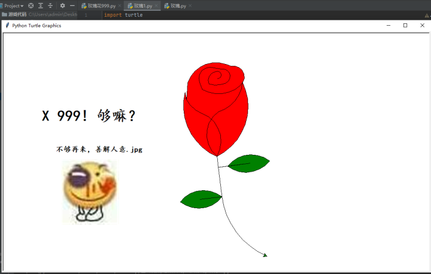This screenshot has height=274, width=431.
Task: Minimize the Python Turtle Graphics window
Action: coord(388,25)
